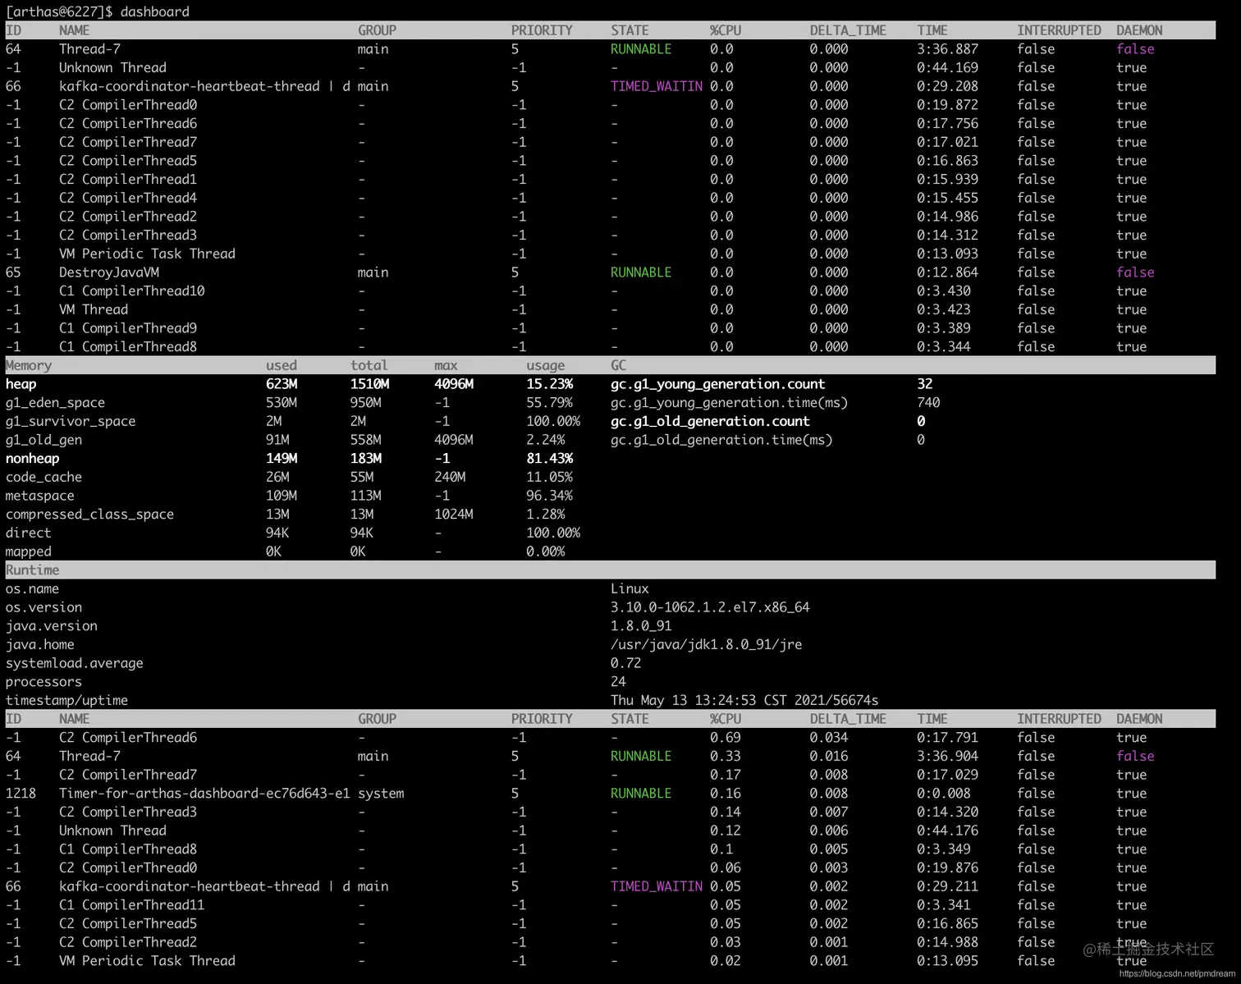Click 'gc.g1_young_generation.time(ms)' label
The width and height of the screenshot is (1241, 984).
coord(729,403)
